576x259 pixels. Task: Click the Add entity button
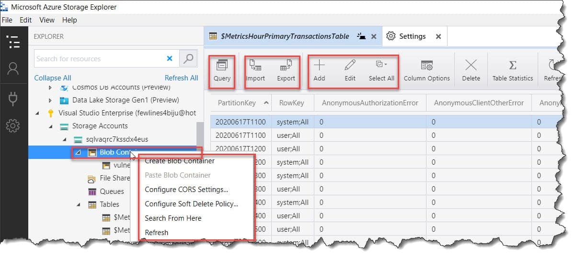tap(319, 70)
